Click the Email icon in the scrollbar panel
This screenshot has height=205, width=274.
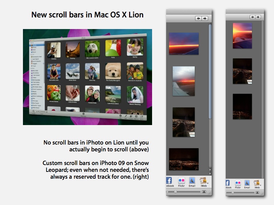[x=192, y=180]
